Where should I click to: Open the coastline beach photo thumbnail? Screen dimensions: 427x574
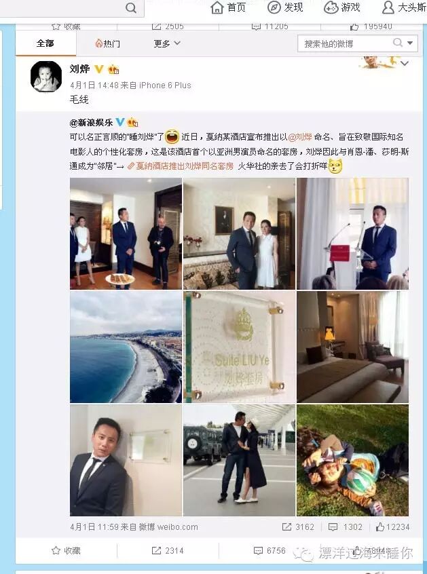point(126,347)
